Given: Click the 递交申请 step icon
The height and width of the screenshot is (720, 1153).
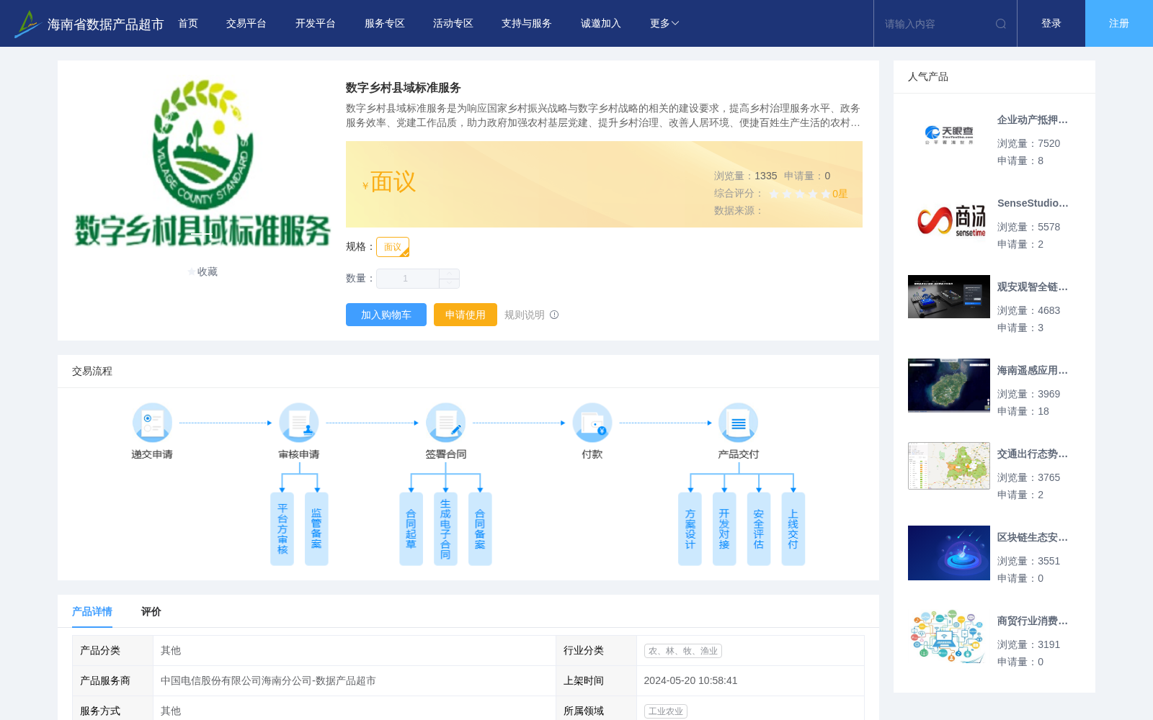Looking at the screenshot, I should pos(152,423).
